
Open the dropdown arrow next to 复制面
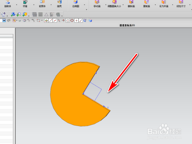click(x=155, y=5)
